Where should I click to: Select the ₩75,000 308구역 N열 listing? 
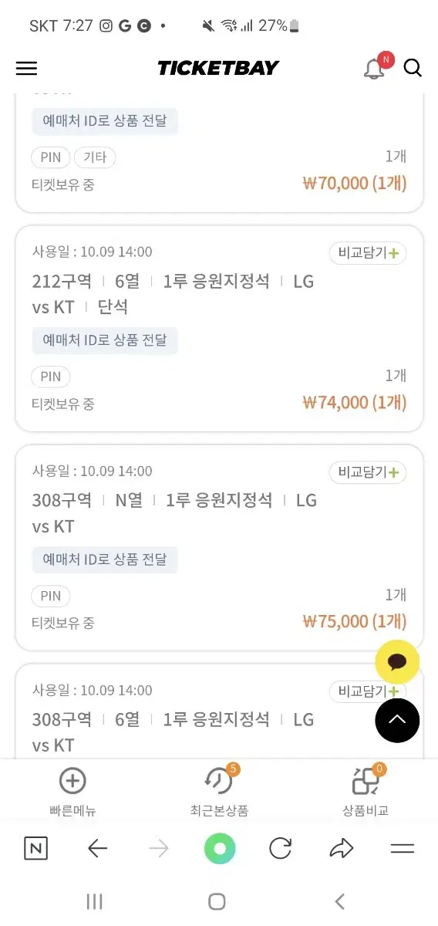[219, 548]
